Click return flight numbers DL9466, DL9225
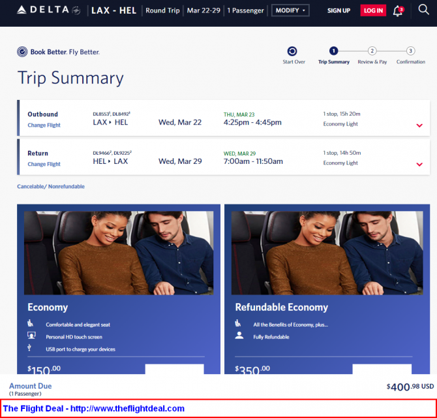437x418 pixels. (112, 153)
